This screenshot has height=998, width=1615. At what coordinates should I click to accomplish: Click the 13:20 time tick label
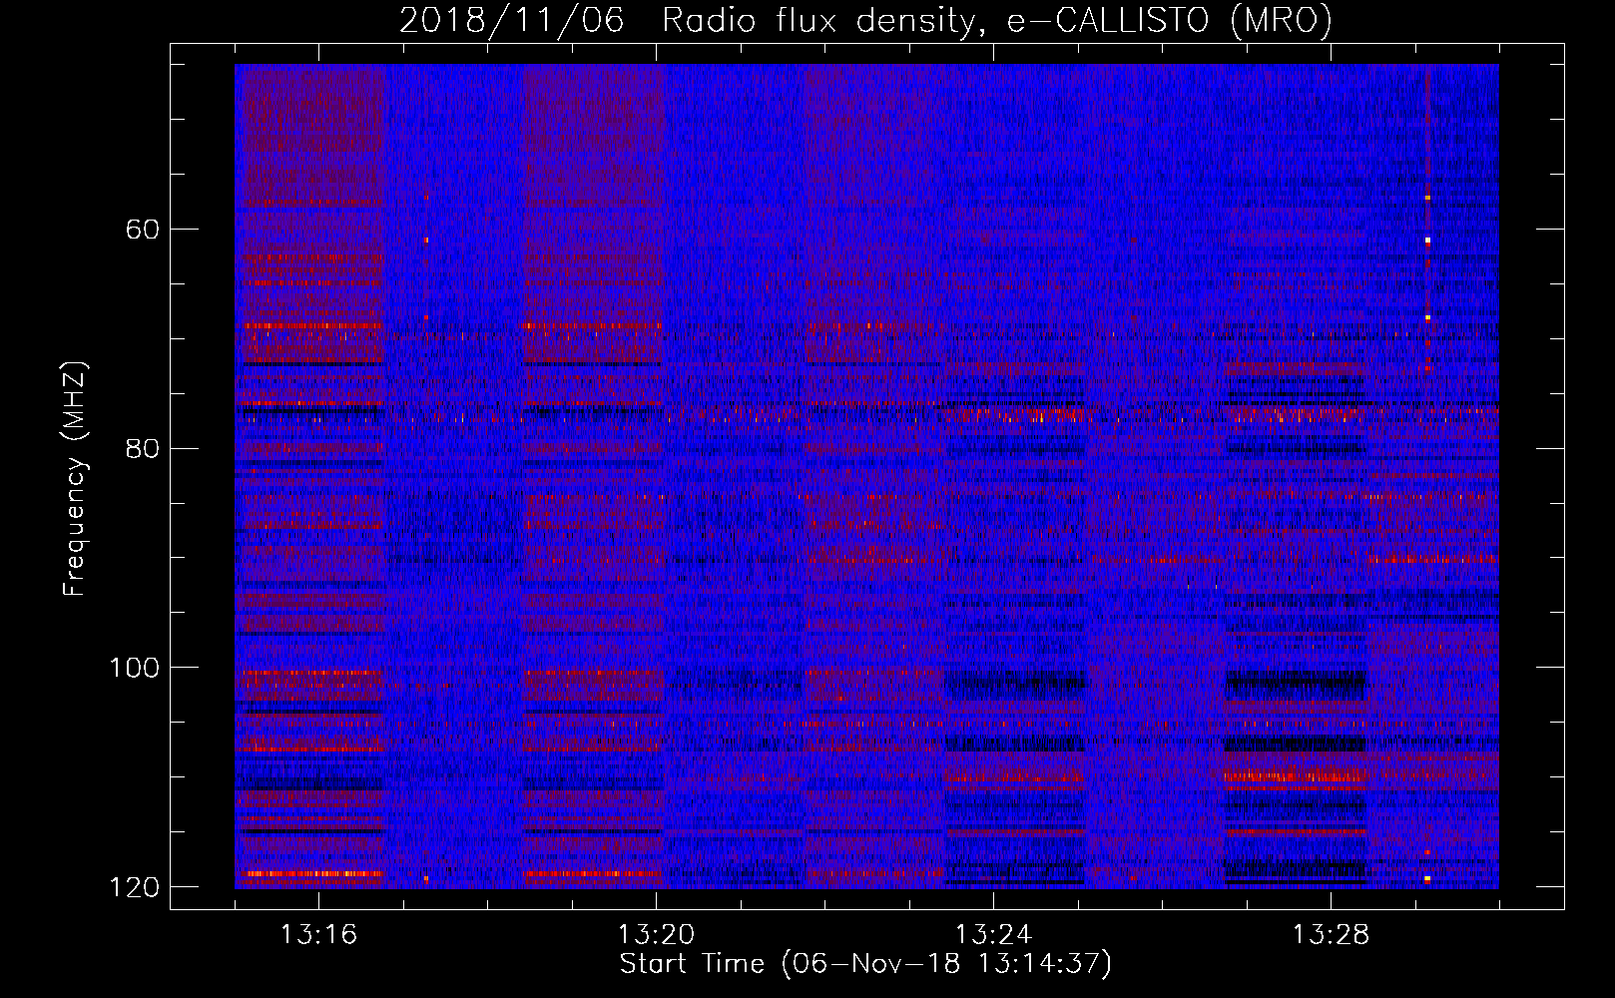(x=656, y=935)
